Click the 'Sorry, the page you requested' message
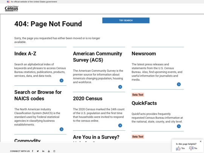This screenshot has height=153, width=204. 57,40
